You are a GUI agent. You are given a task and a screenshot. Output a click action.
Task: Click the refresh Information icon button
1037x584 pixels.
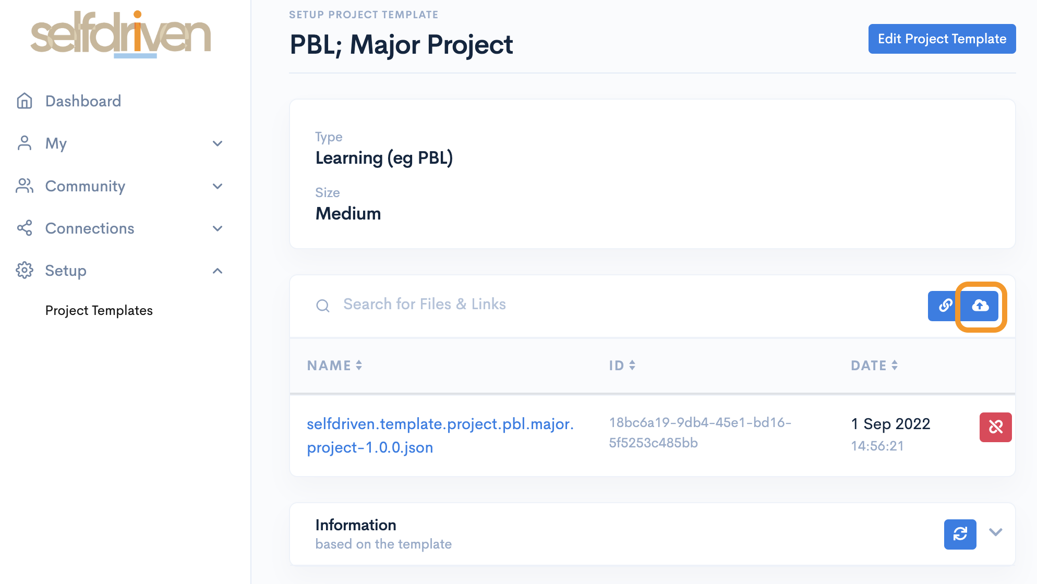[960, 534]
